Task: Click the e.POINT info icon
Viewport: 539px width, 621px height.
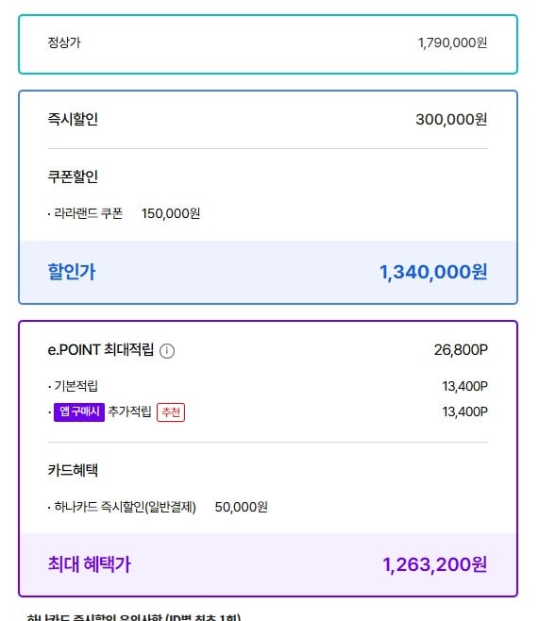Action: [x=167, y=351]
